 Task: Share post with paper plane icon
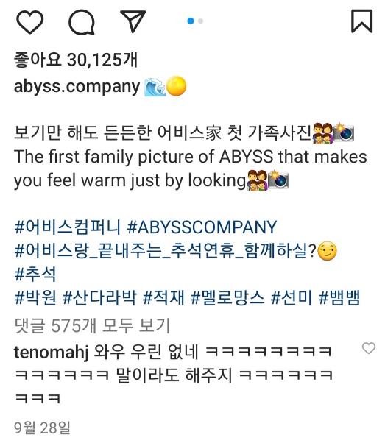click(x=133, y=21)
